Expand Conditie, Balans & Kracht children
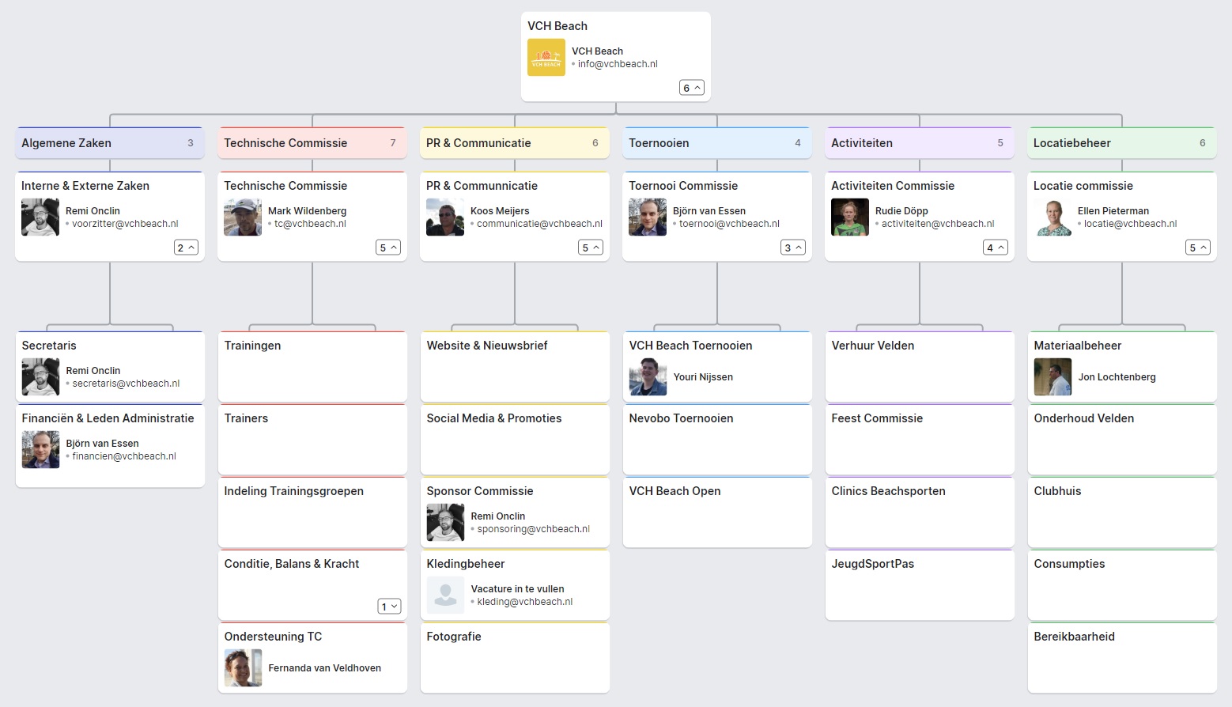The width and height of the screenshot is (1232, 707). (x=389, y=607)
